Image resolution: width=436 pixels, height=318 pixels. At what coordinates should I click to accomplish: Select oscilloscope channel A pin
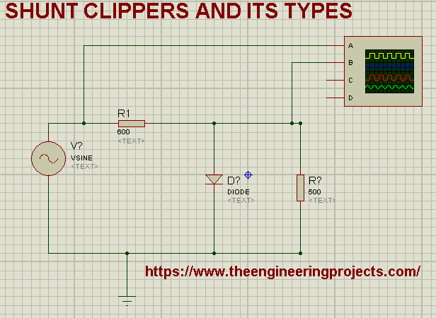click(x=335, y=45)
